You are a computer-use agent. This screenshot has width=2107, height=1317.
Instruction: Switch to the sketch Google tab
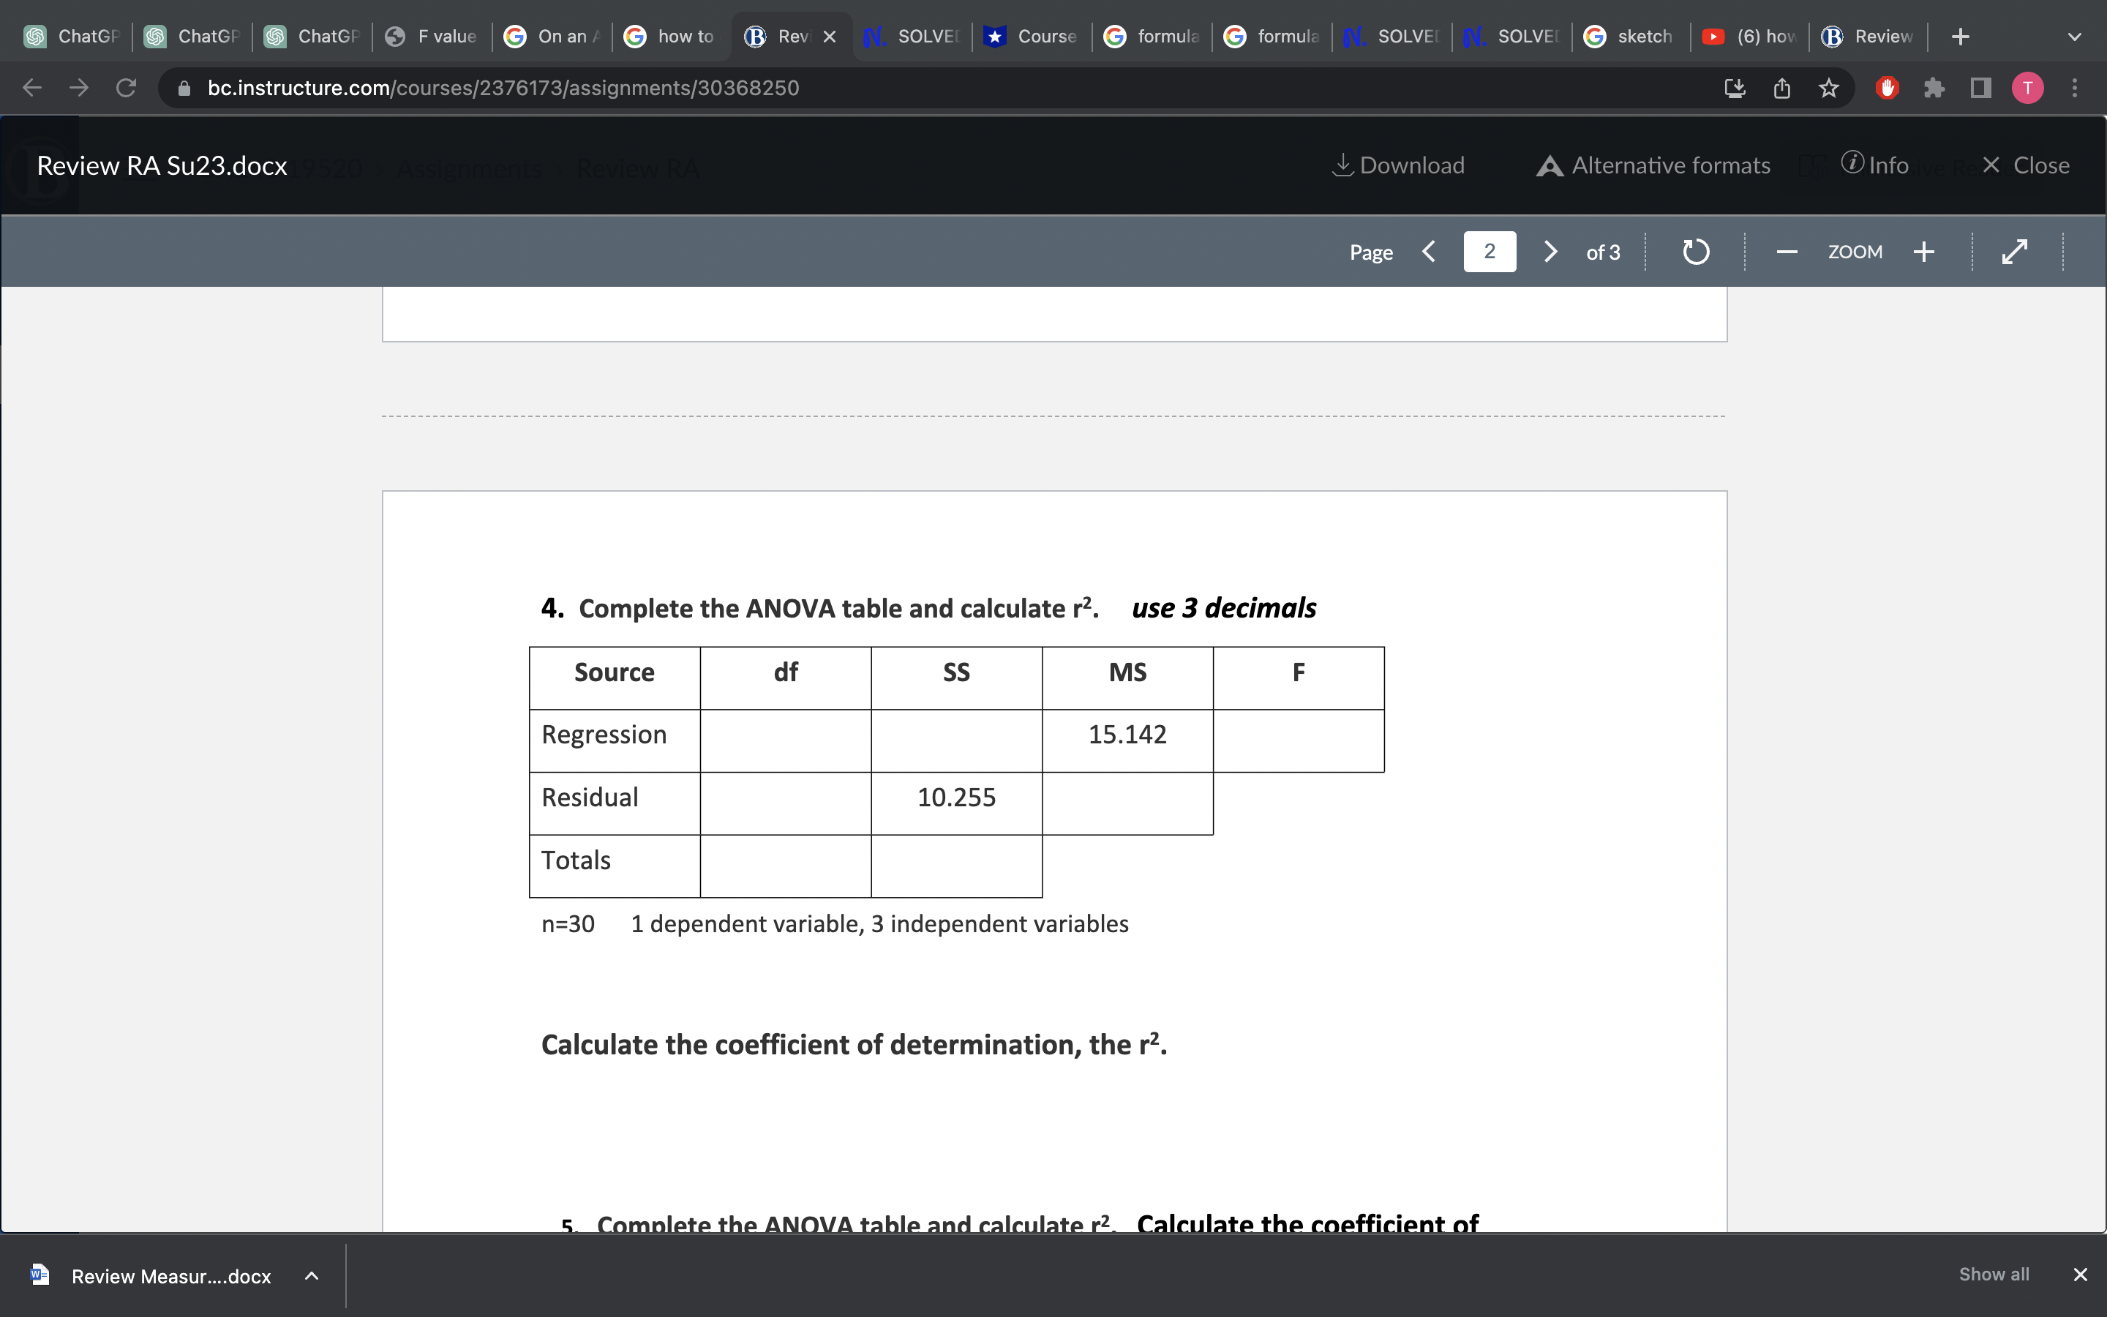(1630, 37)
